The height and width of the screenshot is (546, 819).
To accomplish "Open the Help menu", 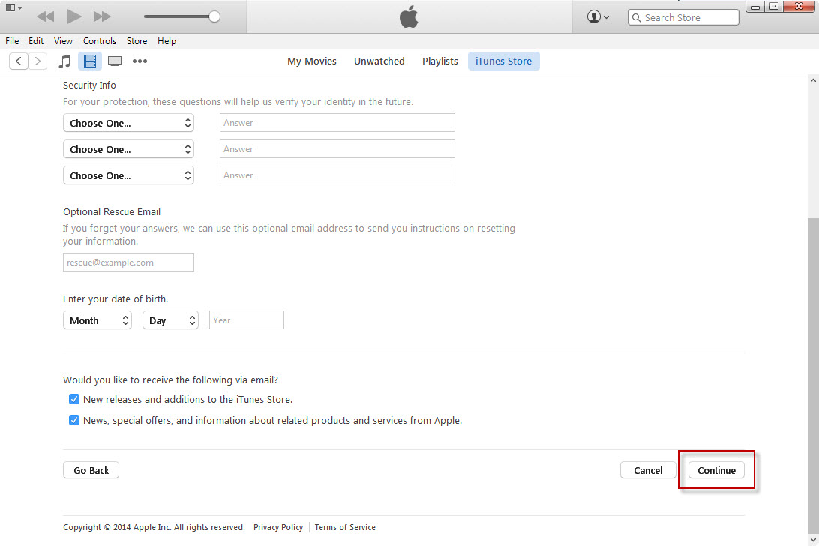I will pos(166,40).
